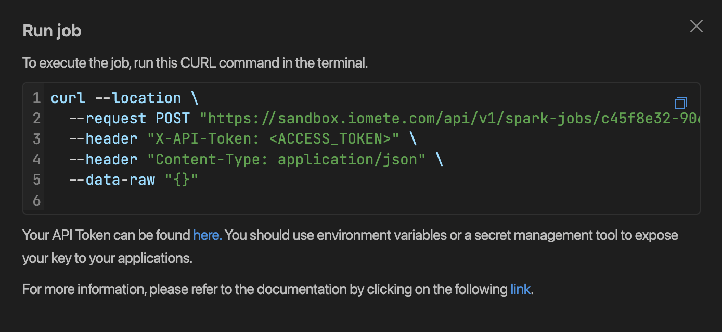Click the --data-raw "{}" line
This screenshot has height=332, width=722.
134,180
